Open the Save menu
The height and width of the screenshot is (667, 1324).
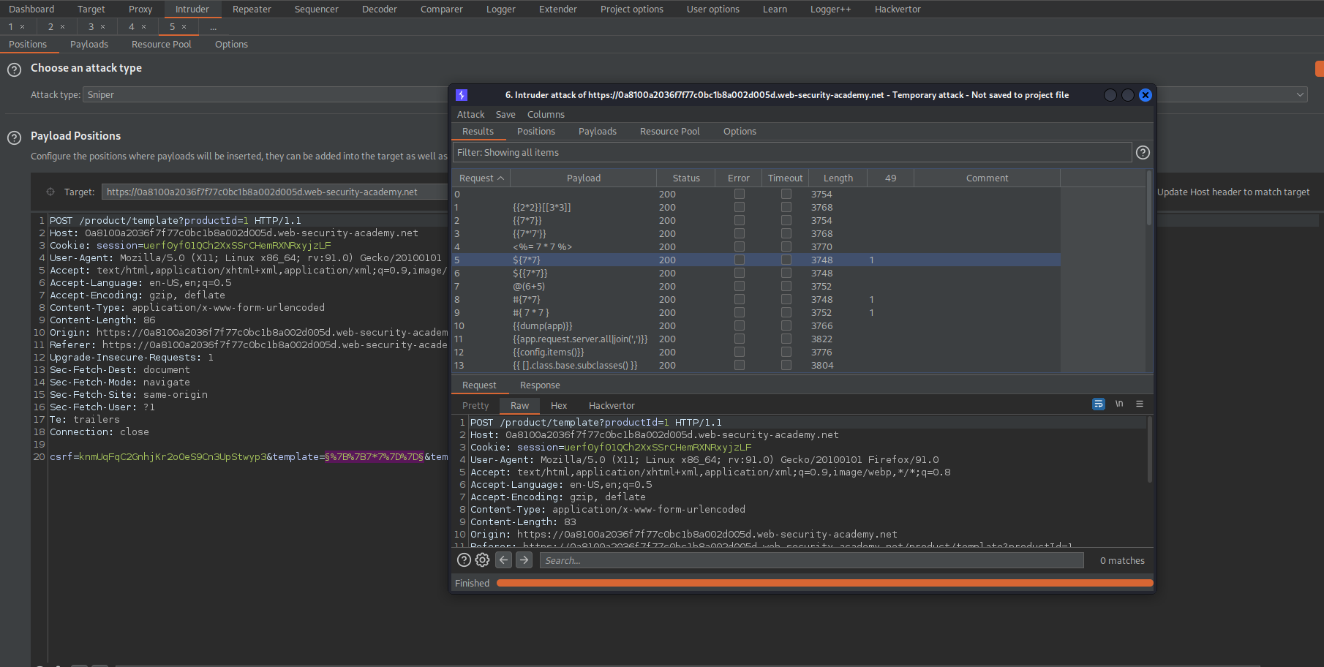505,114
